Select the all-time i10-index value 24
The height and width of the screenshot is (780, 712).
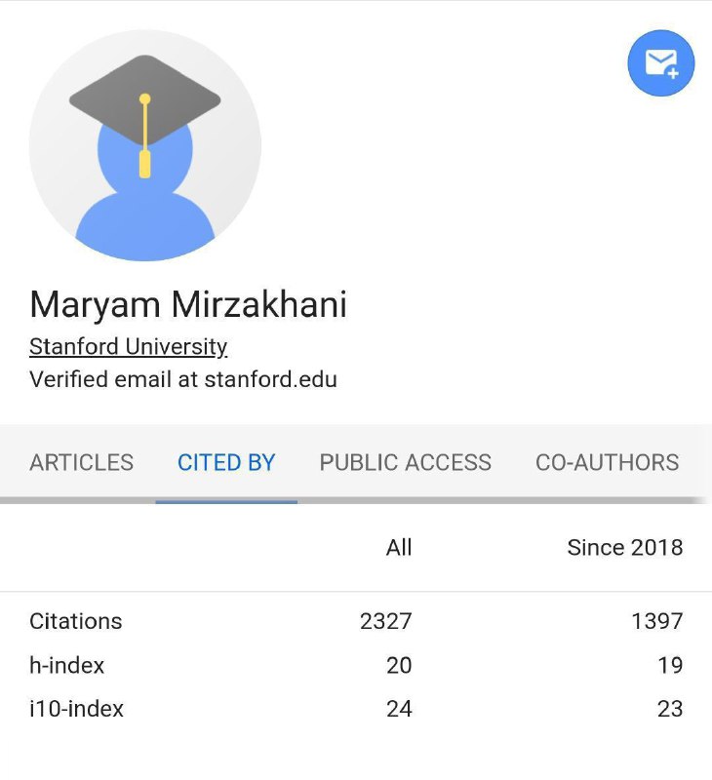click(399, 709)
